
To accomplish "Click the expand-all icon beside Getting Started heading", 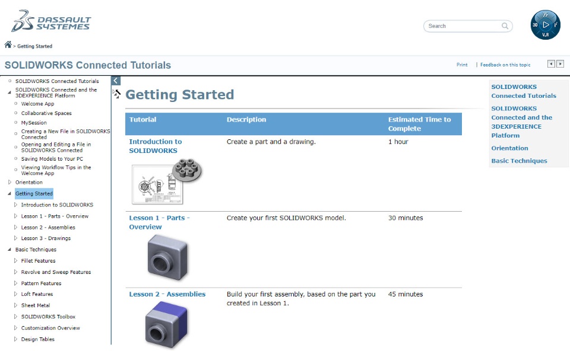I will (116, 94).
